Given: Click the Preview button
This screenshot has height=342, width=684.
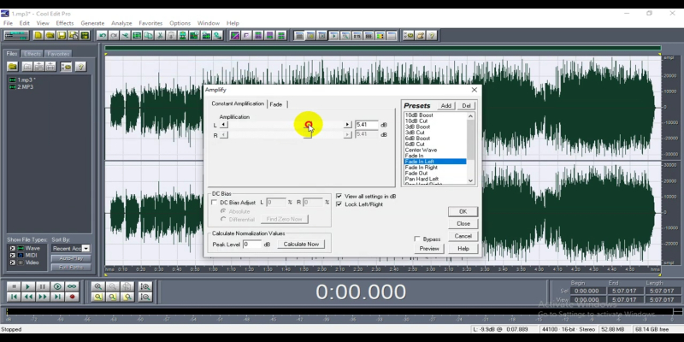Looking at the screenshot, I should tap(429, 248).
